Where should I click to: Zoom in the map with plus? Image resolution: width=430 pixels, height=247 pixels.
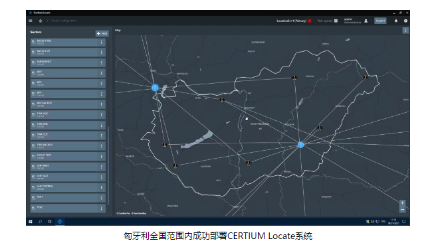402,203
